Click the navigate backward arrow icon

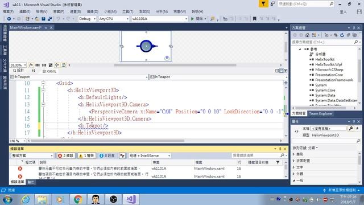pos(9,19)
